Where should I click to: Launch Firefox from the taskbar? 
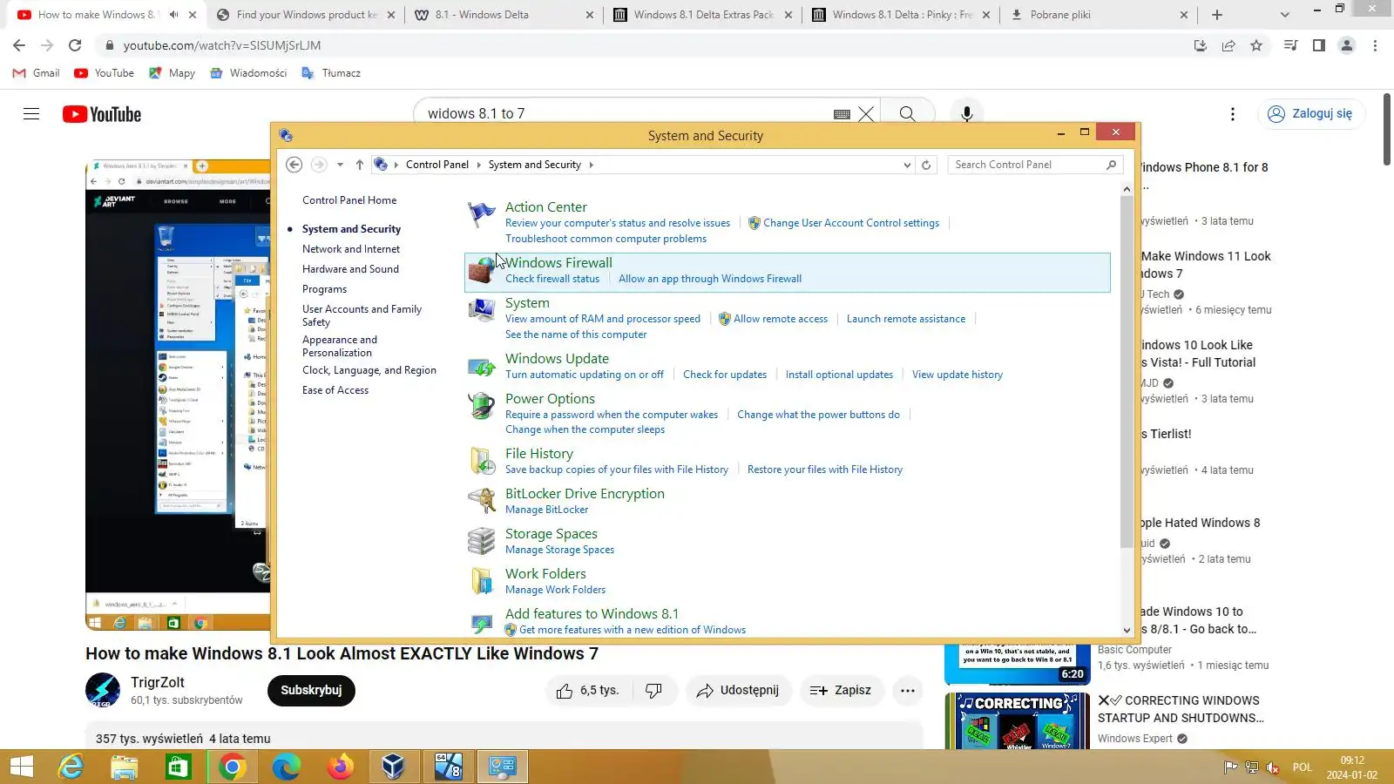click(340, 767)
